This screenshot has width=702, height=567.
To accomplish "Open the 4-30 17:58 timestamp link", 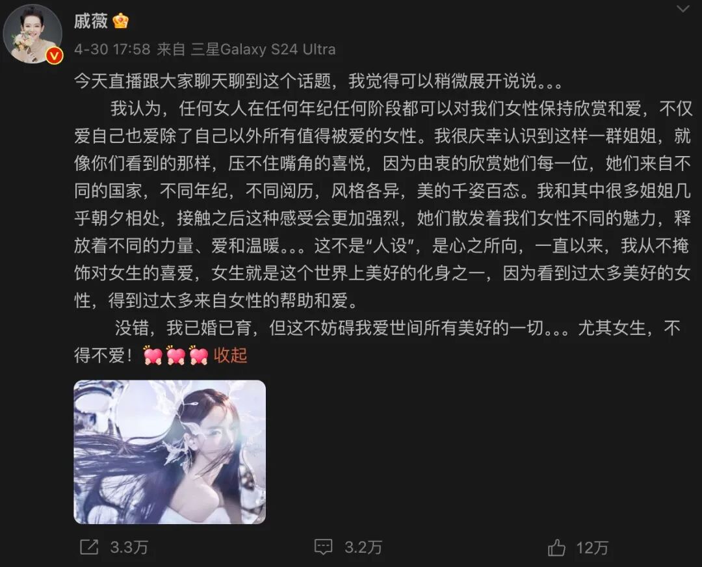I will (112, 49).
